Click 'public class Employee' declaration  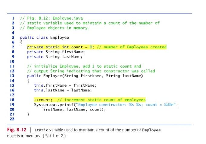click(x=44, y=37)
